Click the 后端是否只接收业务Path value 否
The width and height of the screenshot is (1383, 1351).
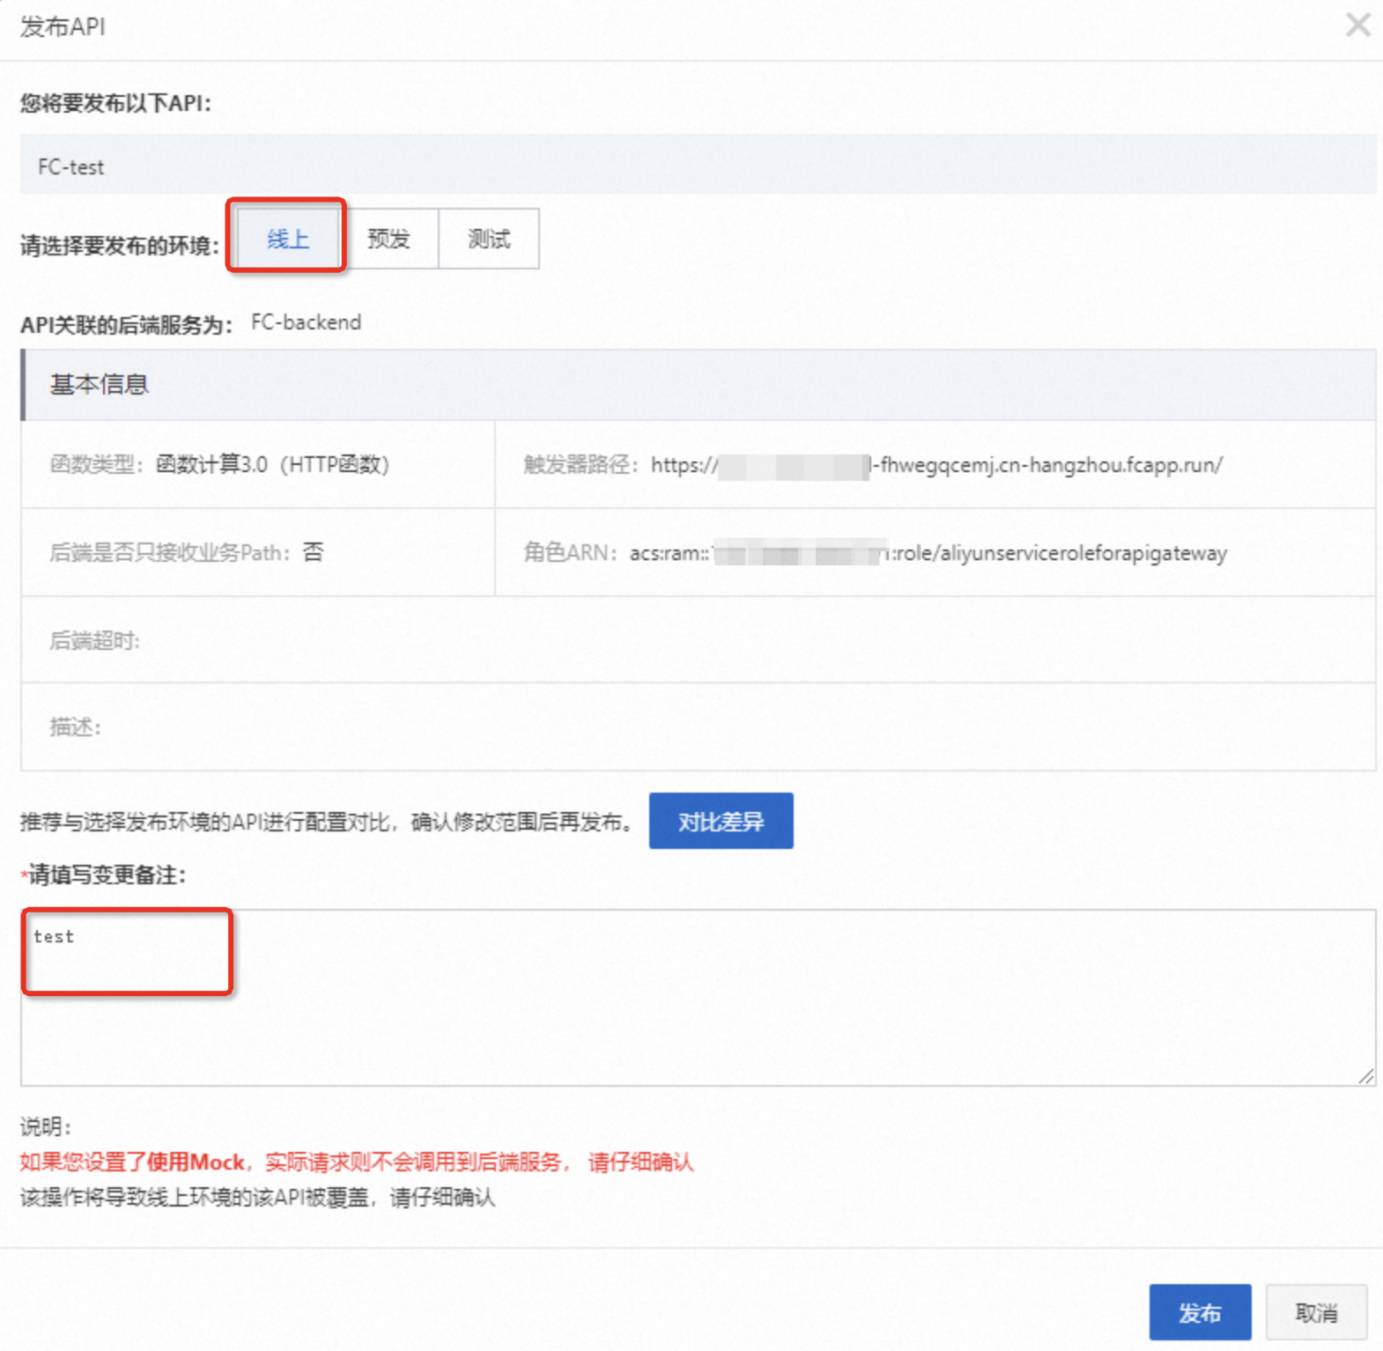pos(313,552)
